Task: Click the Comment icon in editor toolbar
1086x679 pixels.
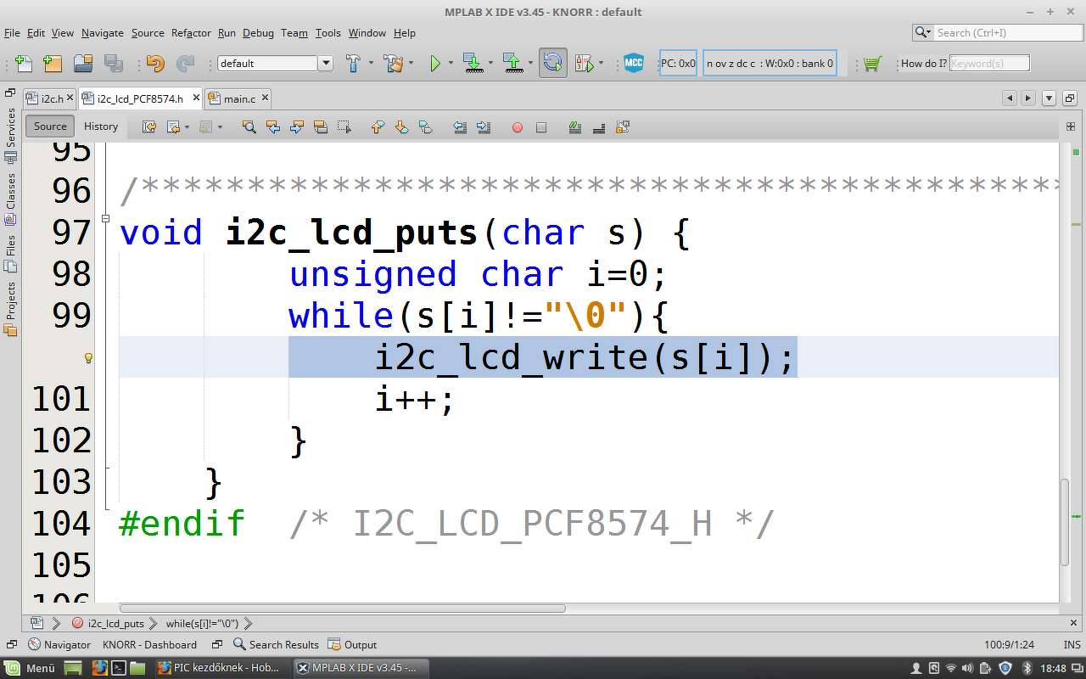Action: tap(575, 127)
